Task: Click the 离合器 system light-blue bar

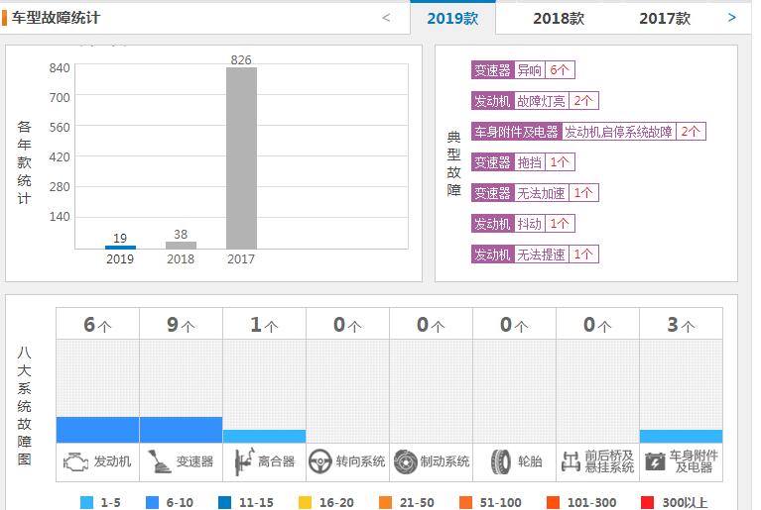Action: [x=265, y=436]
